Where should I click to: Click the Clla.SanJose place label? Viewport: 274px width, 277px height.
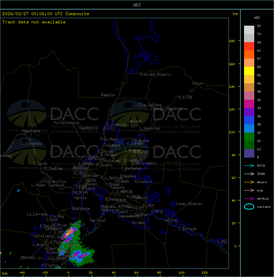(150, 105)
